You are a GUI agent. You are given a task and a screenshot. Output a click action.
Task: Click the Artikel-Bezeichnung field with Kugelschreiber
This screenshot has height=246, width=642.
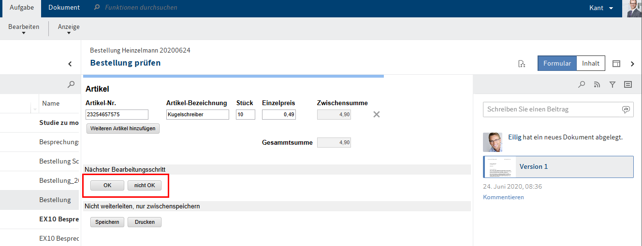197,115
